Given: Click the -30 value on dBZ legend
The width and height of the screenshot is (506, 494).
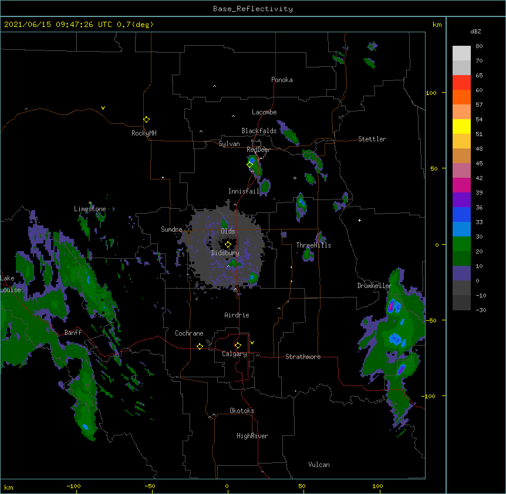Looking at the screenshot, I should pyautogui.click(x=481, y=310).
